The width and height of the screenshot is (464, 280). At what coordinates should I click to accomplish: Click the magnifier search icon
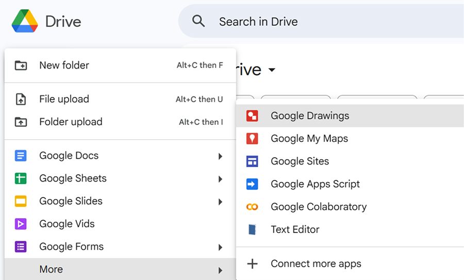(x=198, y=22)
